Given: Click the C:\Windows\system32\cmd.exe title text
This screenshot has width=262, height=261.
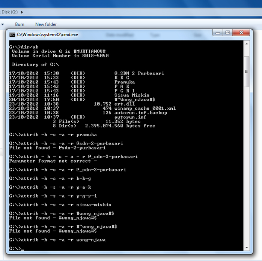Looking at the screenshot, I should (x=47, y=35).
